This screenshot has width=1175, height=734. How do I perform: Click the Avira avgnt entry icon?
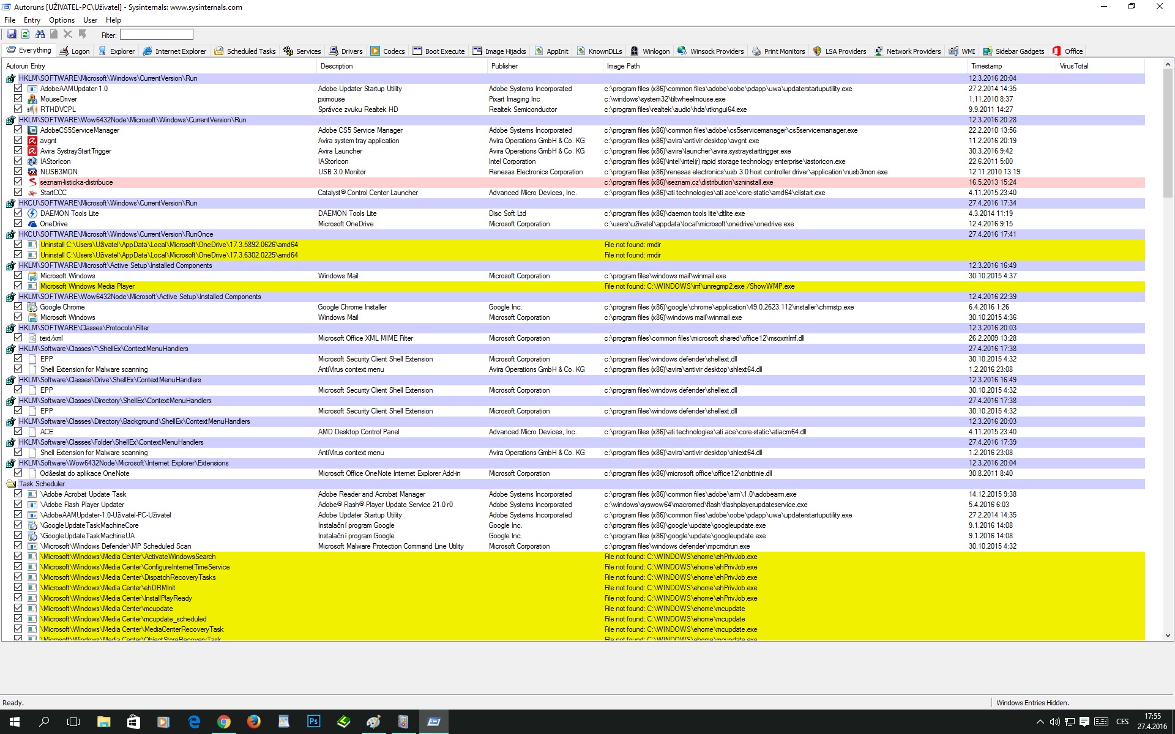pyautogui.click(x=32, y=141)
